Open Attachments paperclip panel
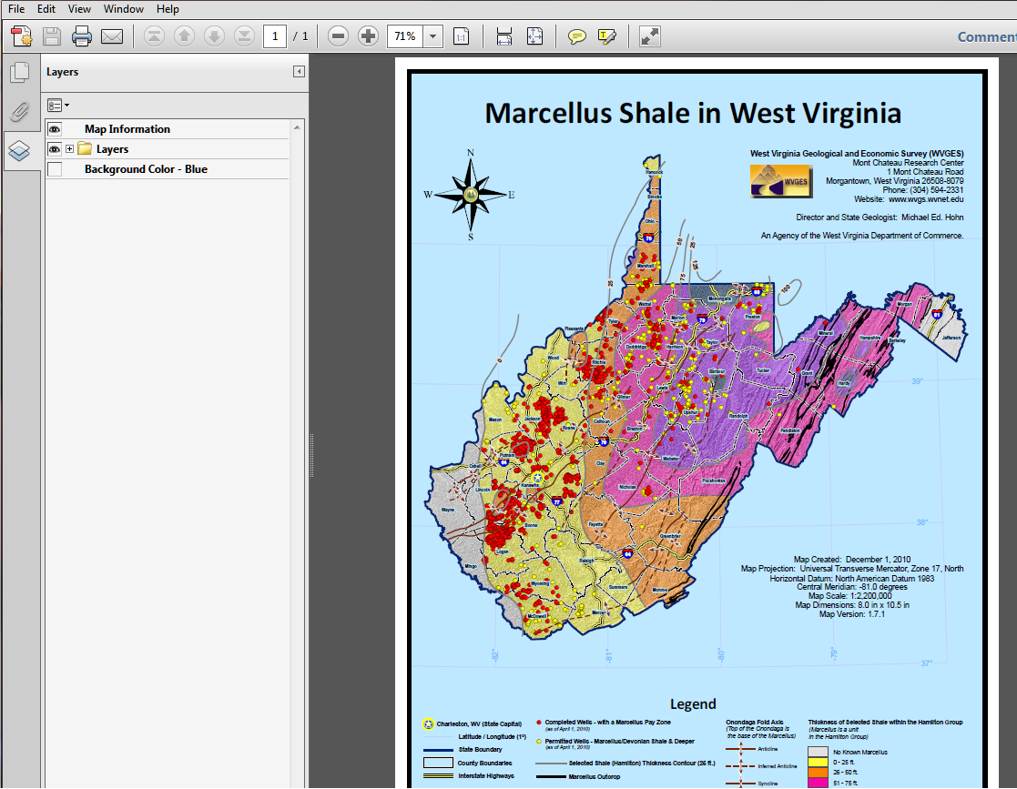1017x789 pixels. tap(20, 112)
